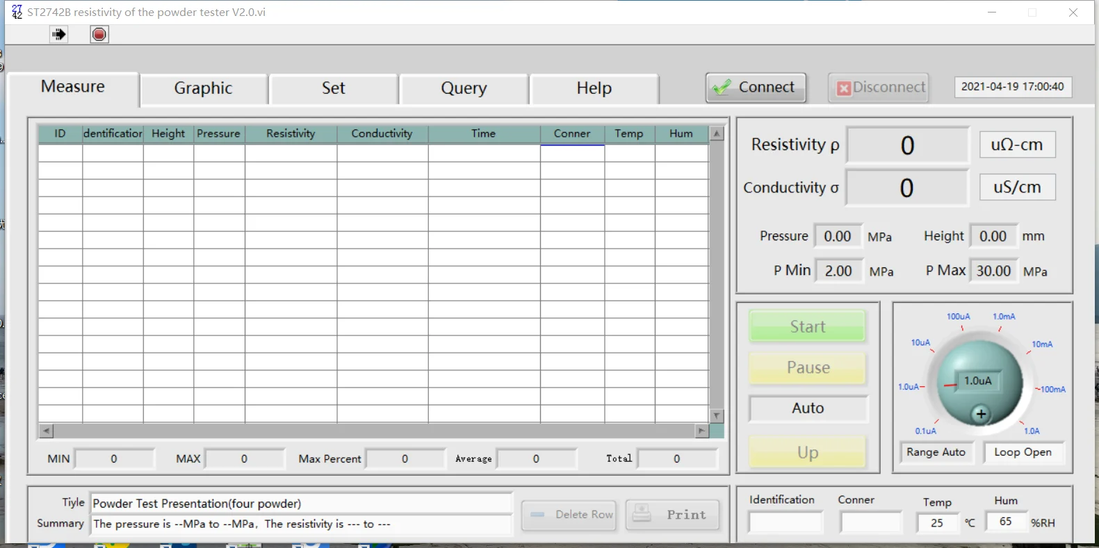Click the Pause button

808,367
